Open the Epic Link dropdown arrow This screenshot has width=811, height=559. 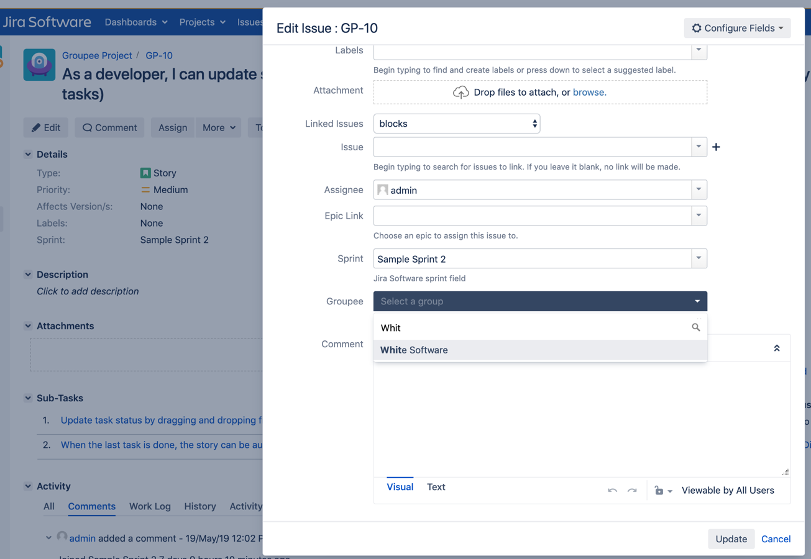(x=699, y=216)
